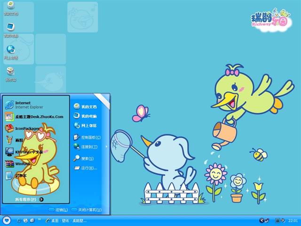This screenshot has width=301, height=226.
Task: Click the globe quick launch icon
Action: click(25, 220)
